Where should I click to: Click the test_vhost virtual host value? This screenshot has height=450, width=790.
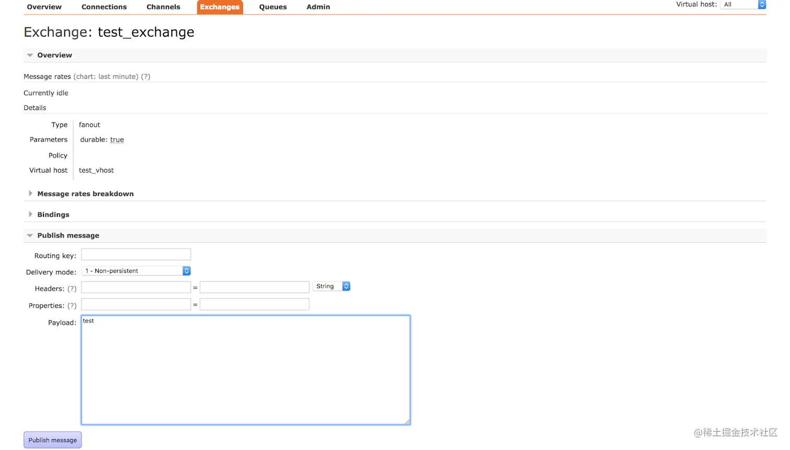point(96,170)
